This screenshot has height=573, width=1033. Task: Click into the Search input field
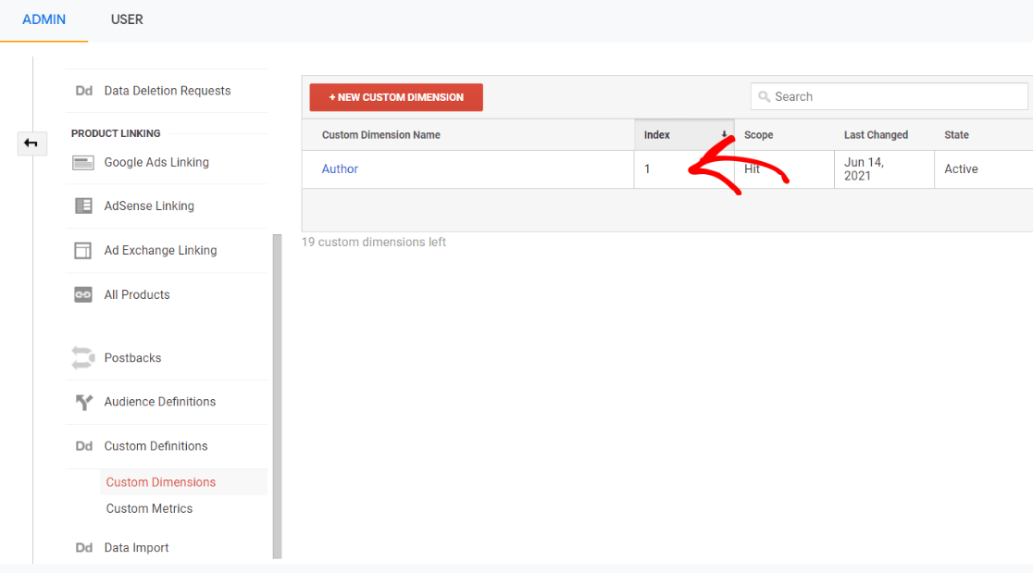(x=889, y=97)
